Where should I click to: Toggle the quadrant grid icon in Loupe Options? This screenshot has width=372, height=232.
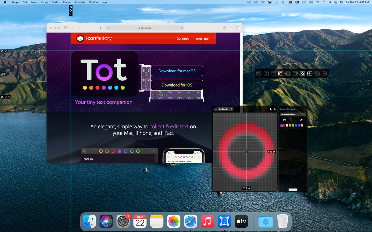point(290,120)
